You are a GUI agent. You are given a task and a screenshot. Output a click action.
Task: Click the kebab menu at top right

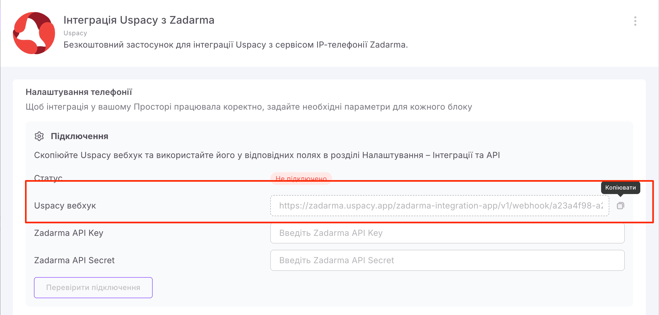pos(636,21)
